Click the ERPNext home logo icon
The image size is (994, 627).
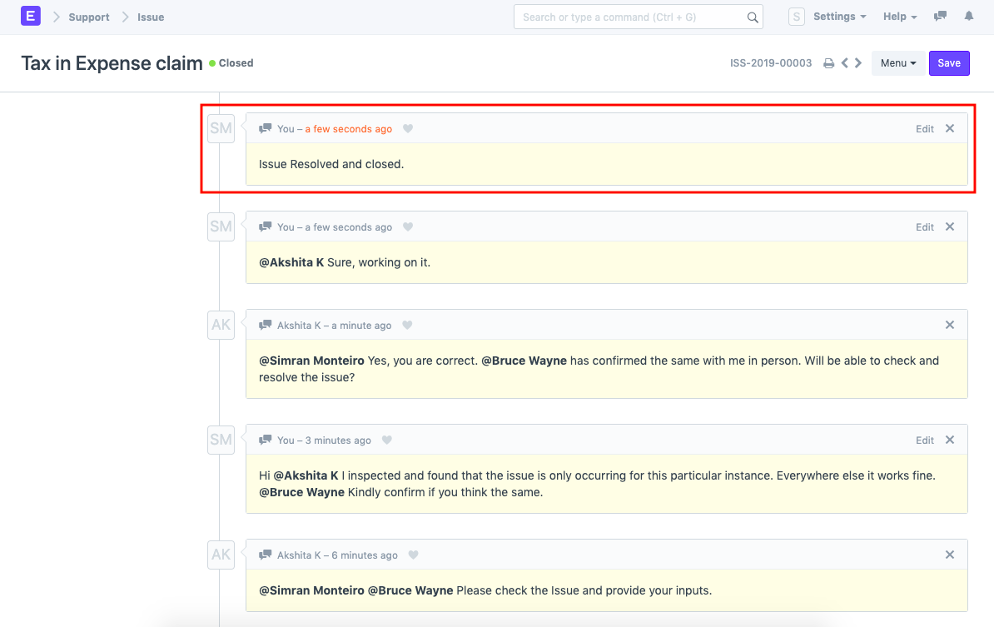[x=31, y=17]
